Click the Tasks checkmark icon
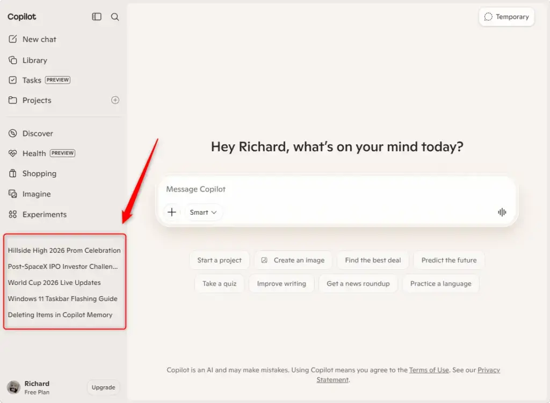The width and height of the screenshot is (550, 403). pyautogui.click(x=13, y=80)
